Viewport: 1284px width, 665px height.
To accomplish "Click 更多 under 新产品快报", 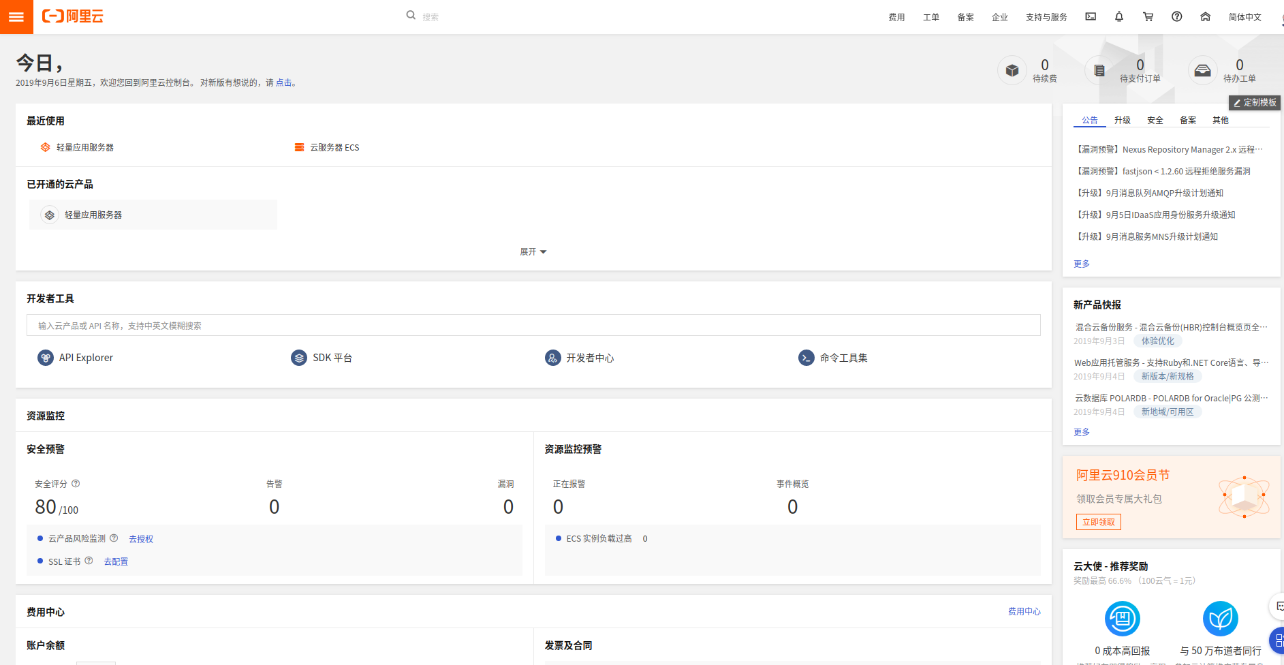I will (x=1082, y=432).
